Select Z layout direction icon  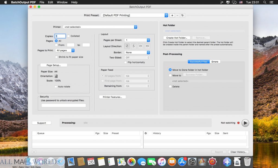(127, 46)
